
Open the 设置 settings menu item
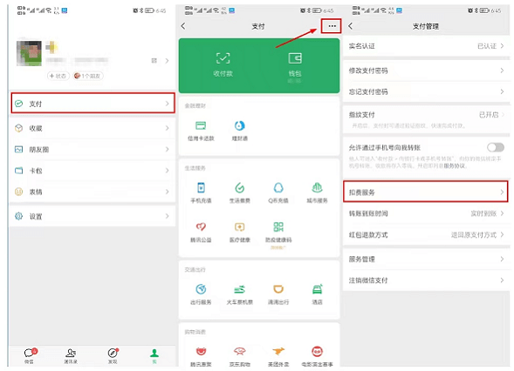click(93, 216)
